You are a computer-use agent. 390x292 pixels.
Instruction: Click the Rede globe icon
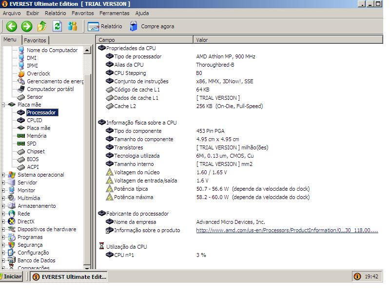(12, 214)
